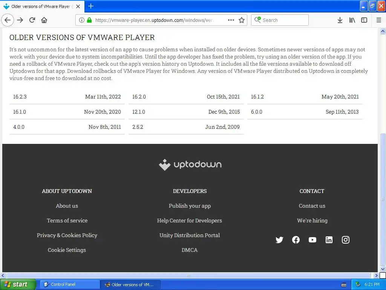This screenshot has height=290, width=386.
Task: Open the Terms of service link
Action: pos(67,221)
